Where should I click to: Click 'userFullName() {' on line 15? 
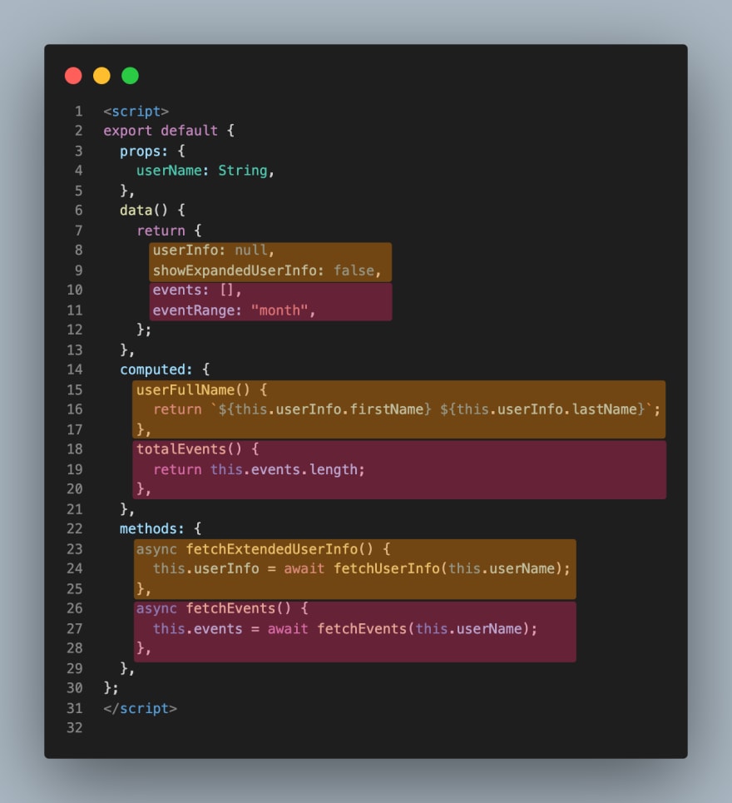click(201, 389)
